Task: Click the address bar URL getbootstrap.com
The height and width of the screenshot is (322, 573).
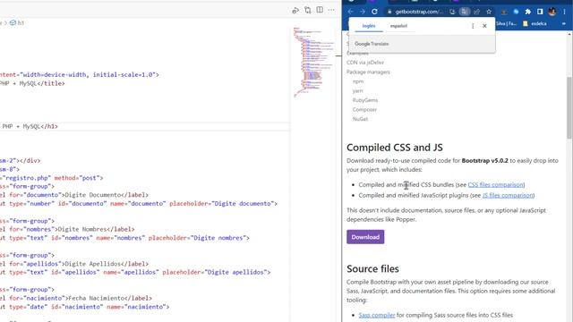Action: (x=419, y=12)
